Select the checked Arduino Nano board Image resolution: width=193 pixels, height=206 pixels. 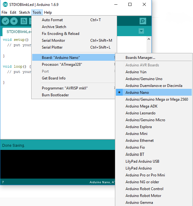click(154, 92)
